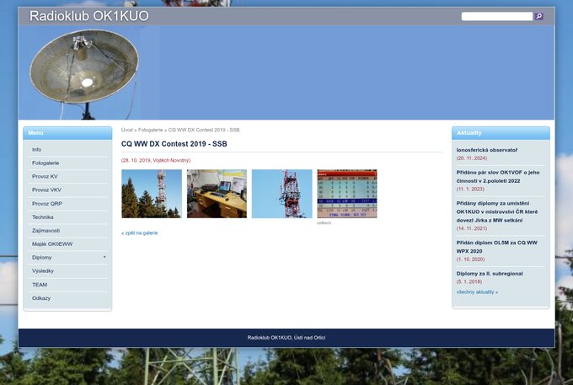Click the page heading CQ WW DX Contest 2019 - SSB
The width and height of the screenshot is (573, 385).
pyautogui.click(x=174, y=144)
